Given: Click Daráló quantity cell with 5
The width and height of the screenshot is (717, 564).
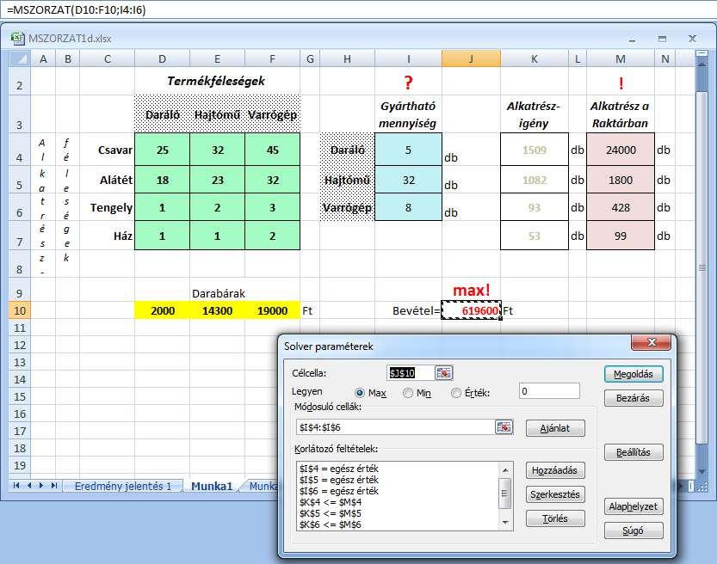Looking at the screenshot, I should [x=408, y=150].
